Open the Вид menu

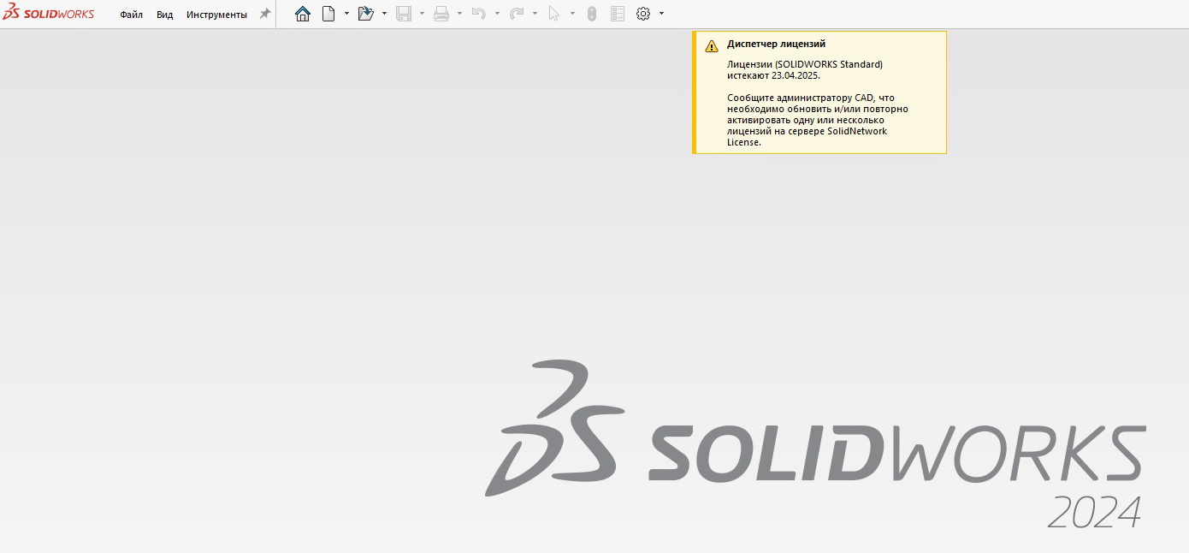(x=164, y=15)
